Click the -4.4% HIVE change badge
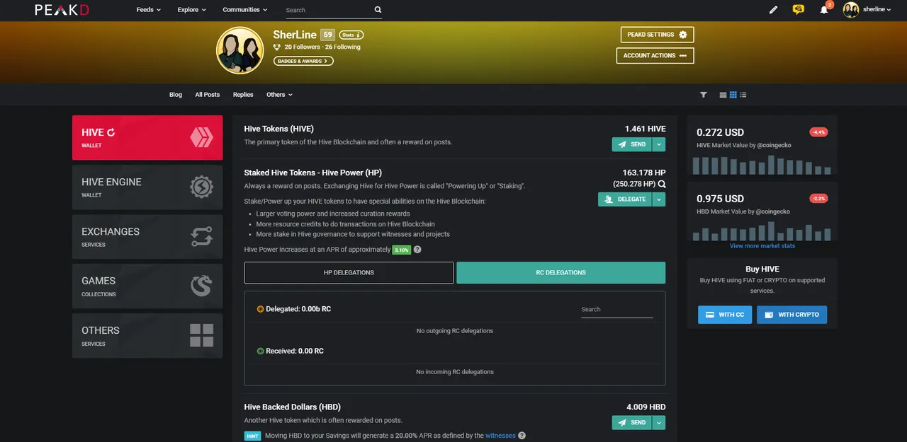Viewport: 907px width, 442px height. (818, 132)
